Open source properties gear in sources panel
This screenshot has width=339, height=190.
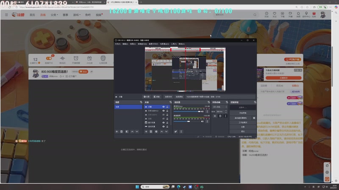coord(156,131)
